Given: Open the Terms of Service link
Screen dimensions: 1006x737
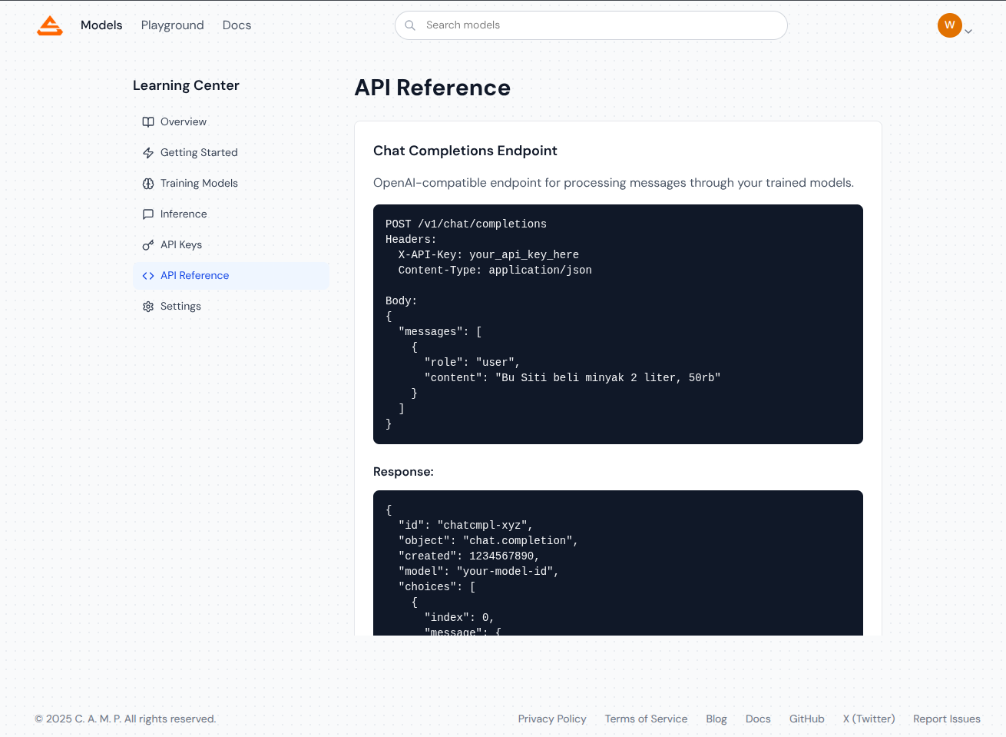Looking at the screenshot, I should (646, 719).
